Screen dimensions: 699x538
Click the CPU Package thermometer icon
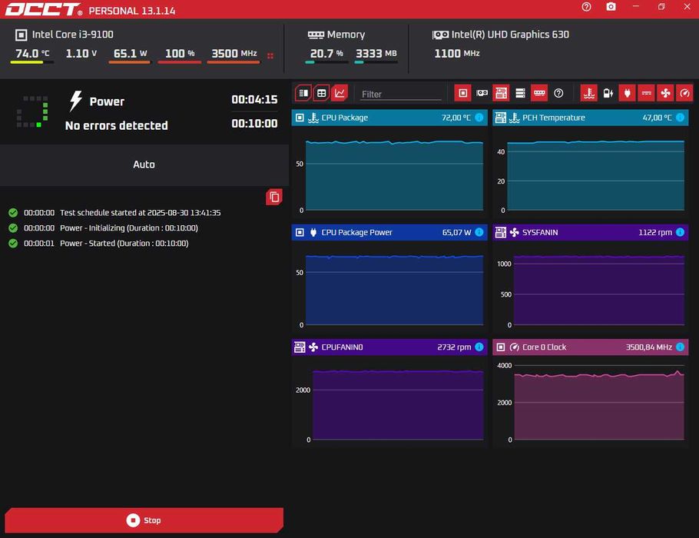pos(313,118)
